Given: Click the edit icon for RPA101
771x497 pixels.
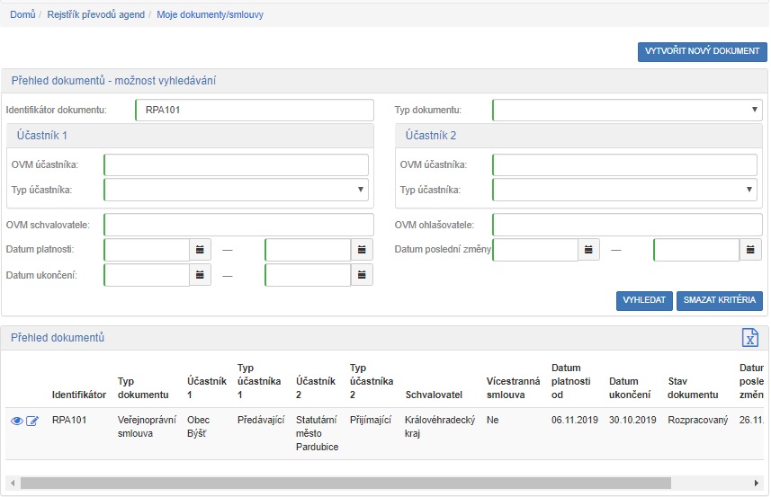Looking at the screenshot, I should 32,421.
